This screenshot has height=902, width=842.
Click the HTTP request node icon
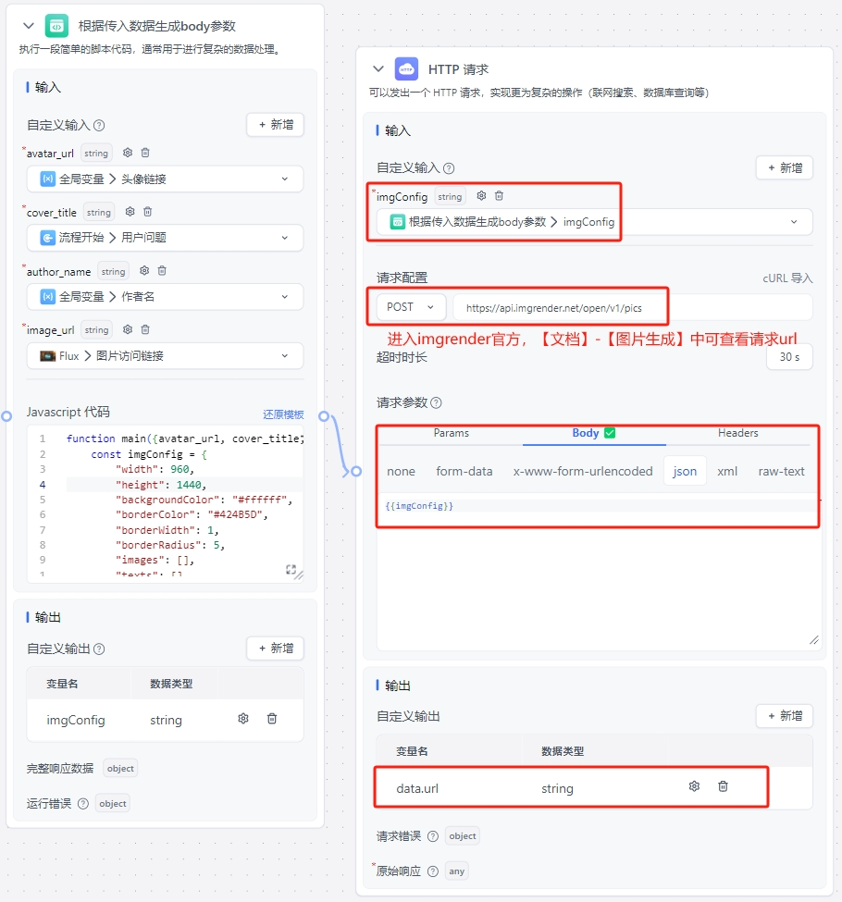pos(406,69)
